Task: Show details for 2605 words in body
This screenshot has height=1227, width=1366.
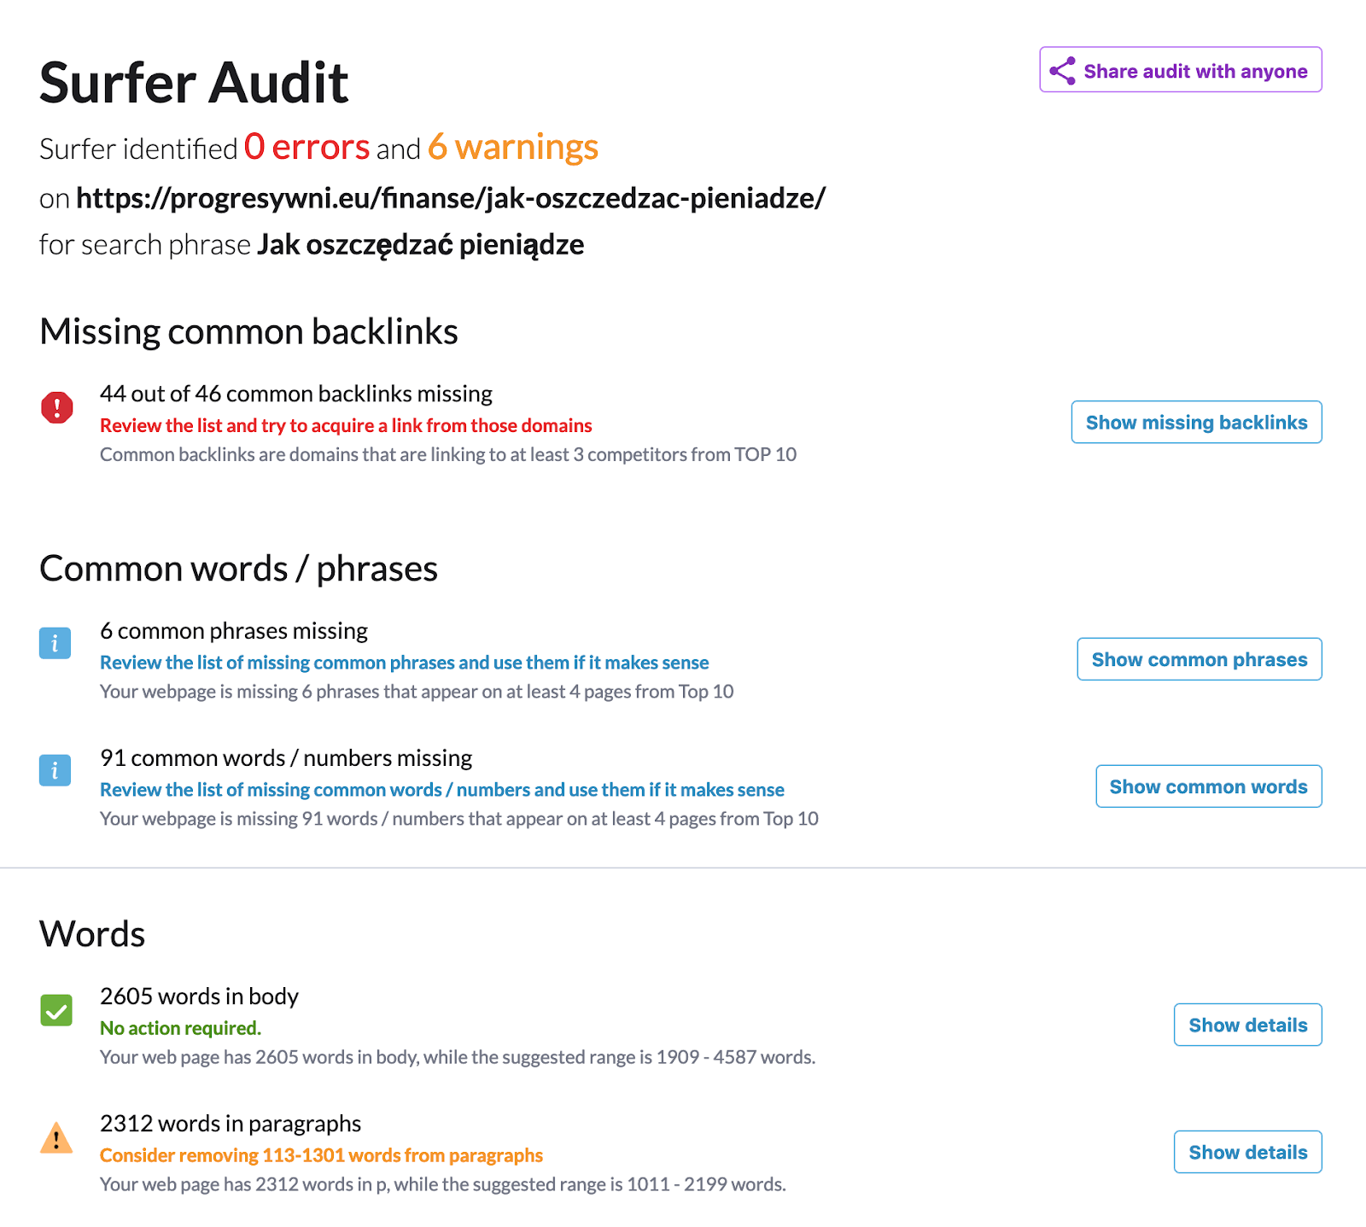Action: (x=1248, y=1025)
